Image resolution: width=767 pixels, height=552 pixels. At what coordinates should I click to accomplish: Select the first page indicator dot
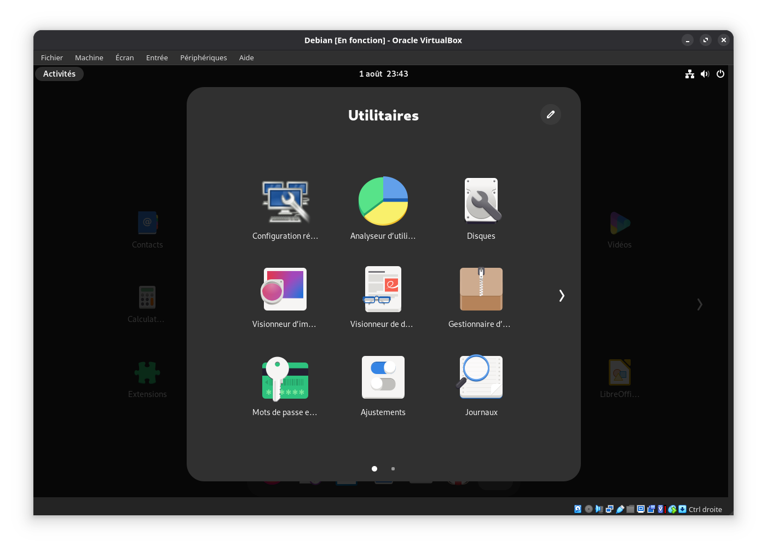(374, 469)
